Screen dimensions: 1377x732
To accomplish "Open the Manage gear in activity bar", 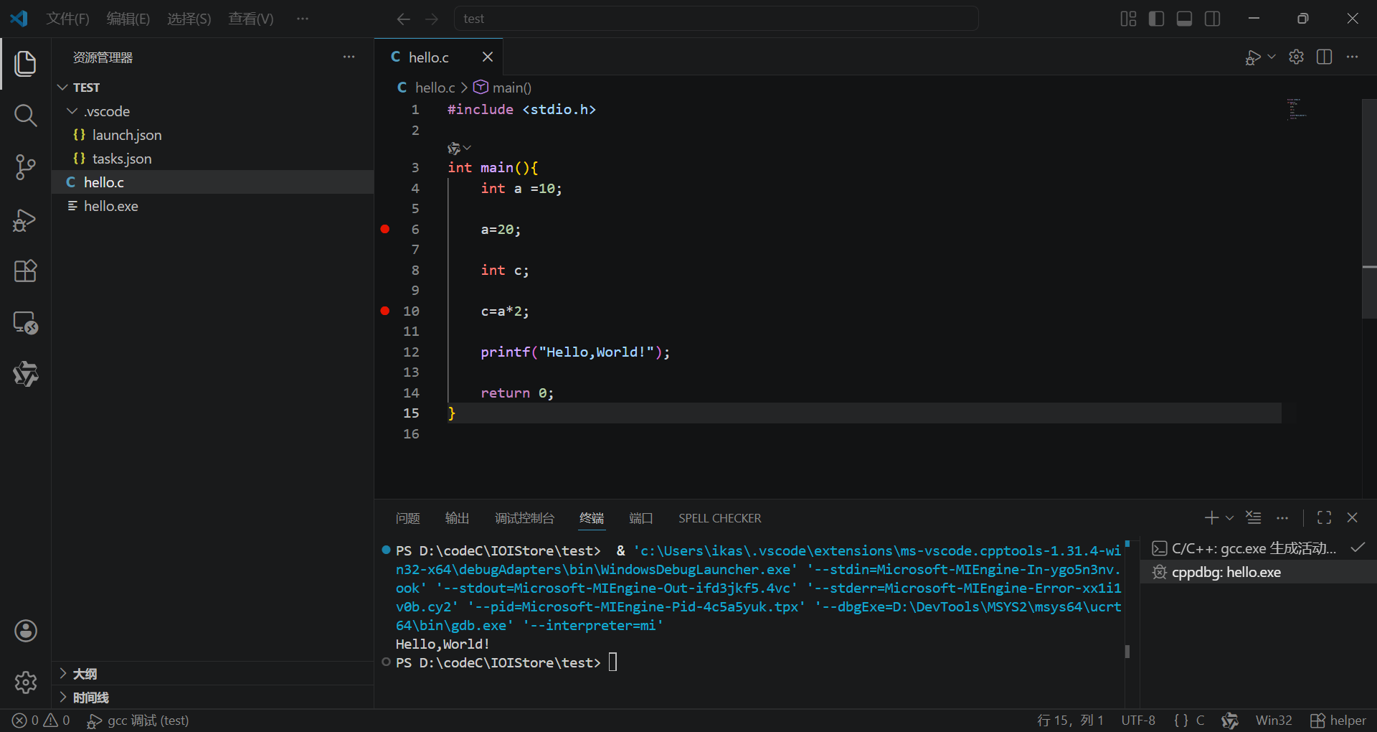I will click(x=25, y=682).
